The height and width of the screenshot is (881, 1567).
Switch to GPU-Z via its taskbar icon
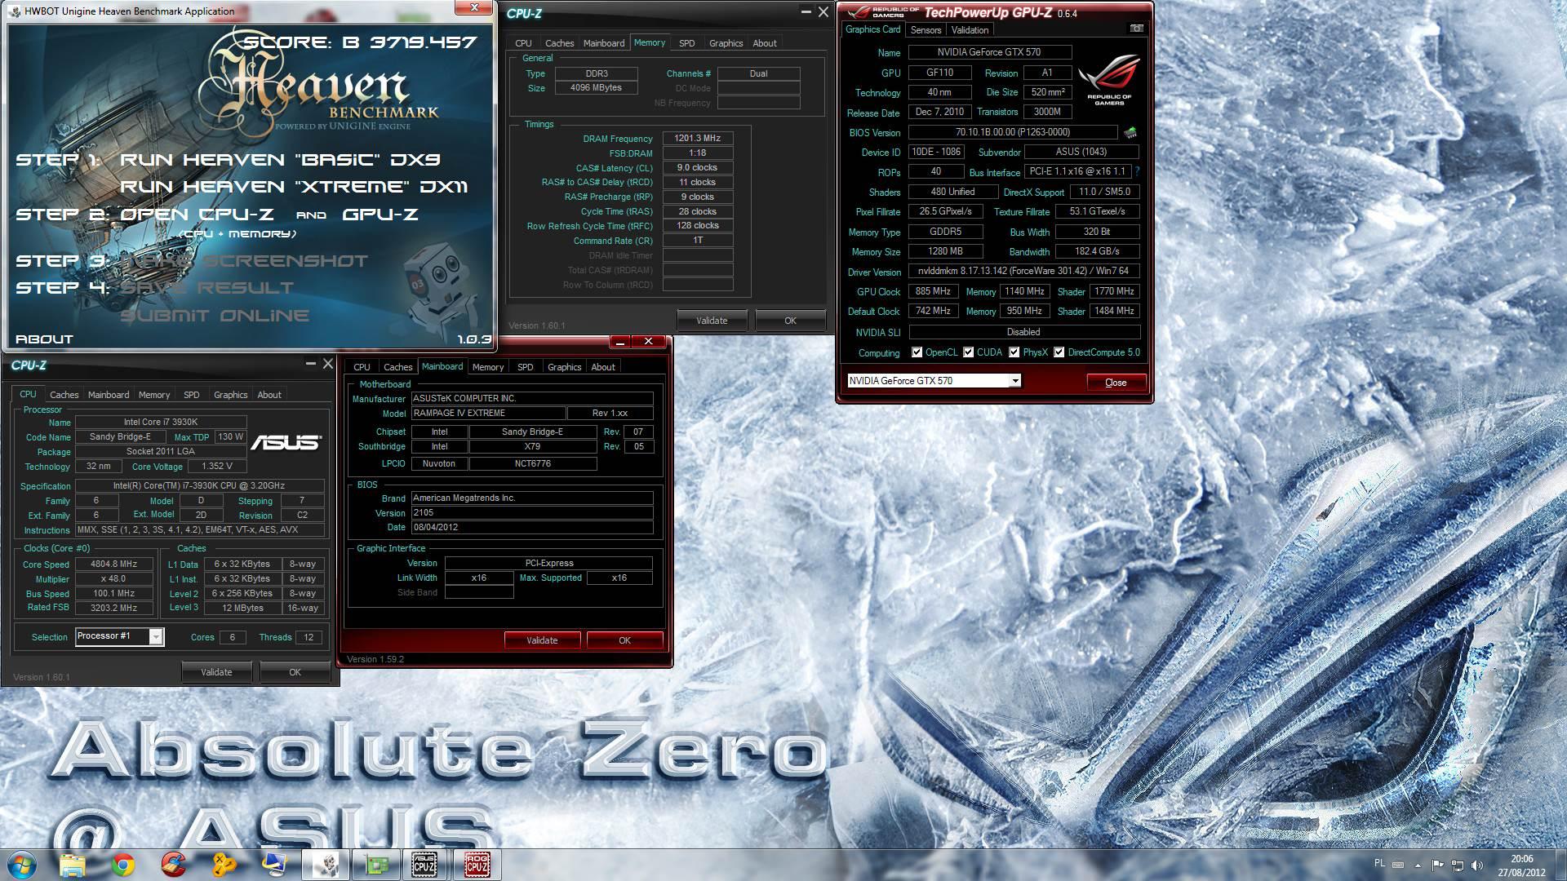pyautogui.click(x=376, y=864)
